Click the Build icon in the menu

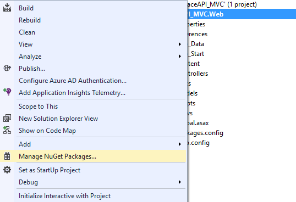pyautogui.click(x=7, y=8)
